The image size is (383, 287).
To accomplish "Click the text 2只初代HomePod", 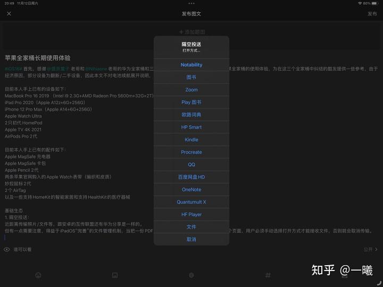I will (23, 123).
